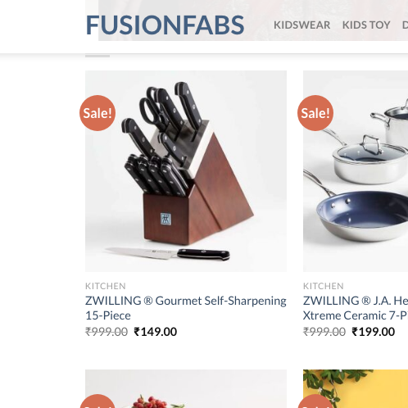Click Sale badge on cookware set product

(315, 113)
